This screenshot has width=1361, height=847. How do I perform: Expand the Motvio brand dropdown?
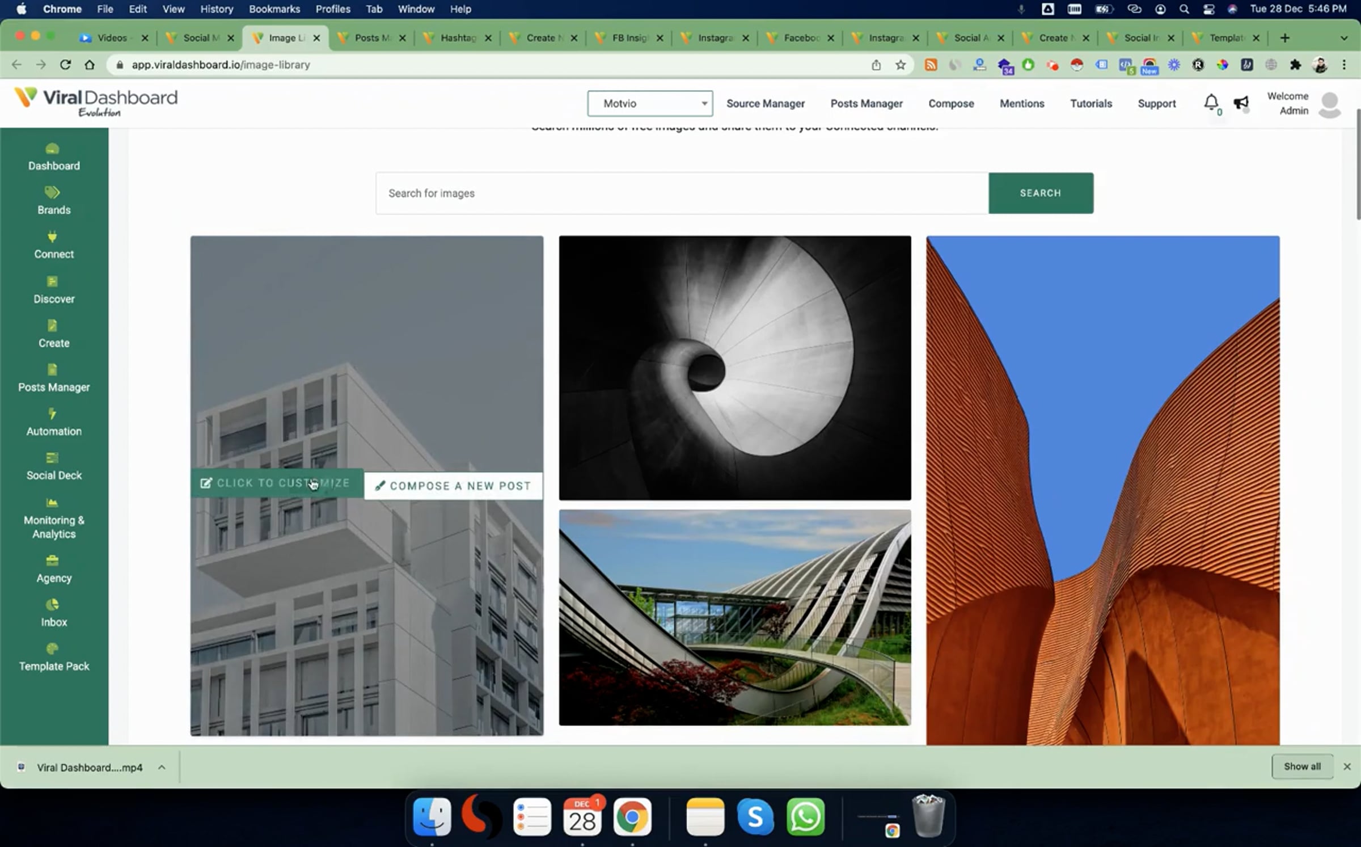[x=650, y=103]
